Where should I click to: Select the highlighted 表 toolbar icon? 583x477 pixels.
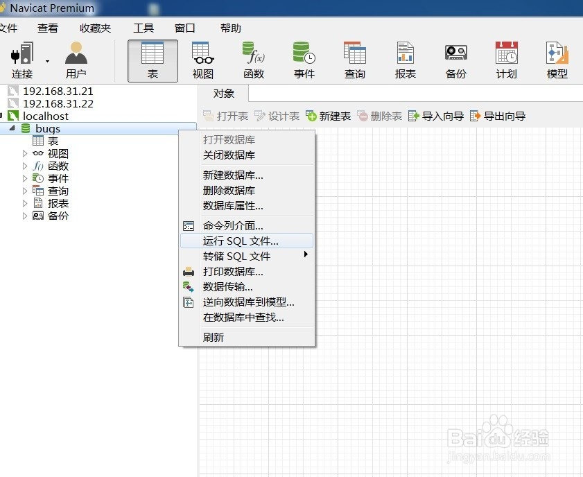tap(152, 58)
